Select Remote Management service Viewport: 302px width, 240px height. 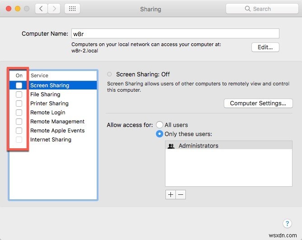57,122
